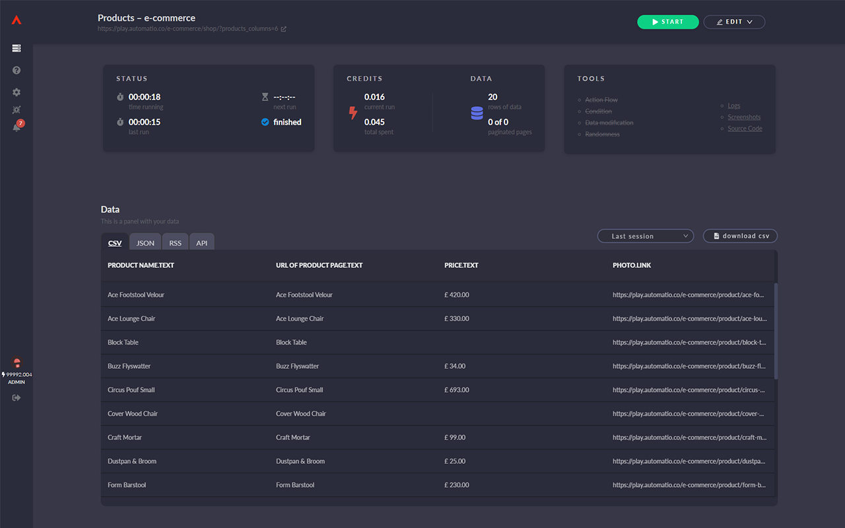Click the help question mark icon

[x=16, y=69]
